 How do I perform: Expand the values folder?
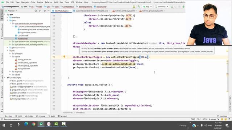click(x=10, y=75)
